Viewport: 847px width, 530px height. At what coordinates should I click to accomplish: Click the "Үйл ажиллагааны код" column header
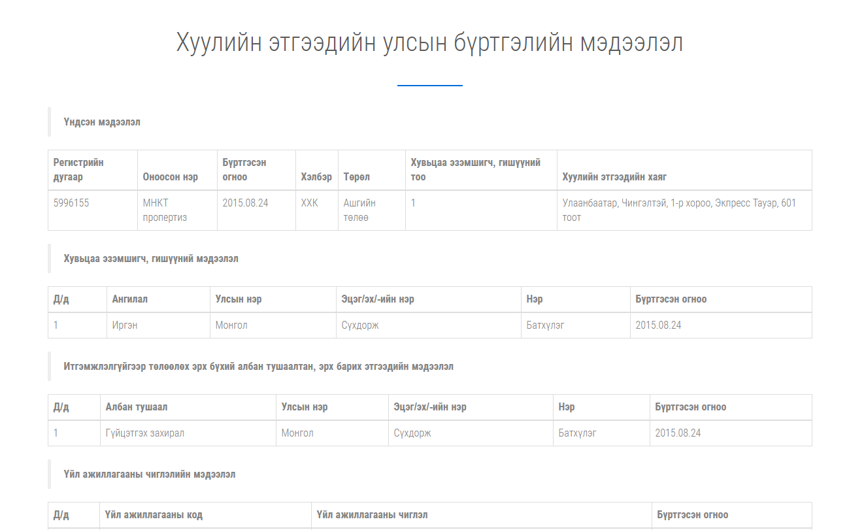coord(154,515)
